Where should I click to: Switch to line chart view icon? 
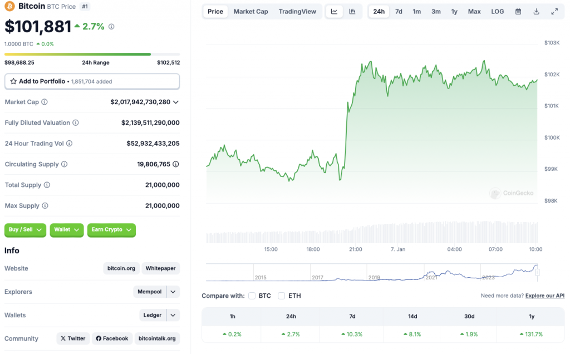click(x=334, y=12)
